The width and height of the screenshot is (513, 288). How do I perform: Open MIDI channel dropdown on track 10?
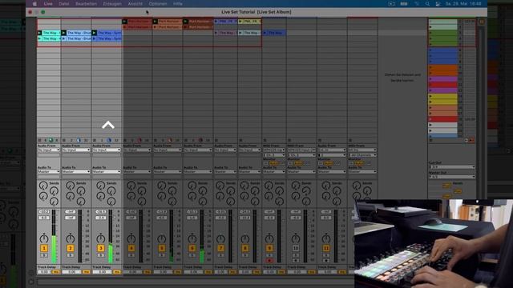(x=301, y=155)
